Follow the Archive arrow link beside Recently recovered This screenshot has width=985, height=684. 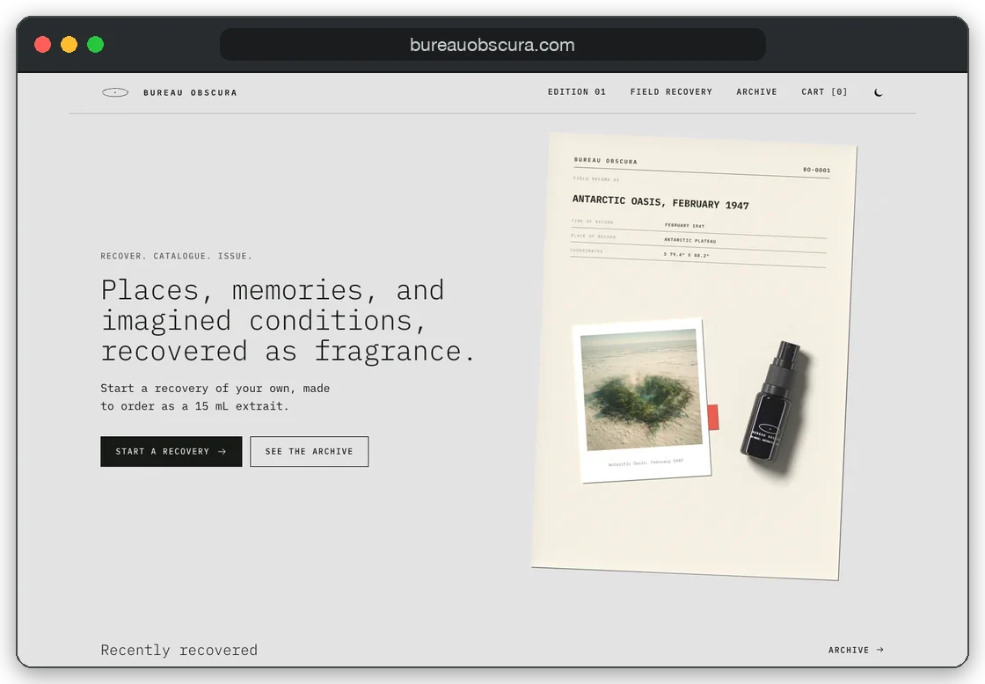pyautogui.click(x=856, y=650)
